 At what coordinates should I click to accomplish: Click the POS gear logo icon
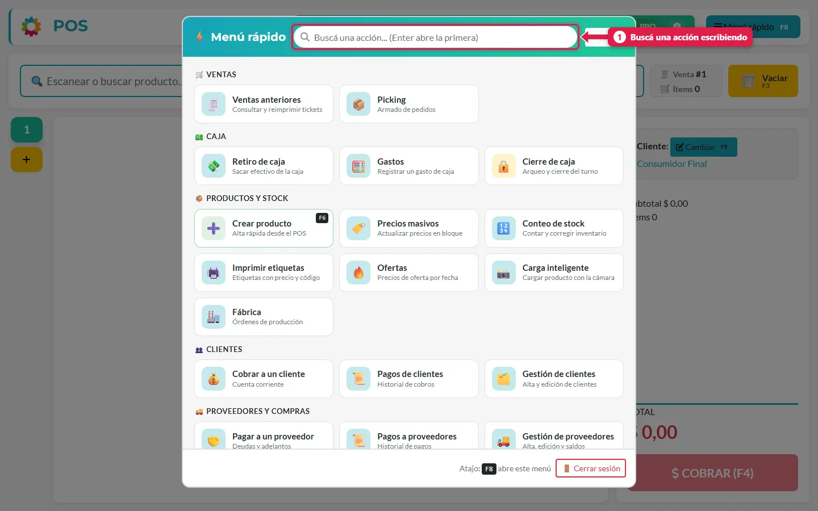coord(31,26)
